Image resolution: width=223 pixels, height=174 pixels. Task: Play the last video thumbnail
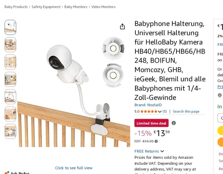click(x=10, y=131)
